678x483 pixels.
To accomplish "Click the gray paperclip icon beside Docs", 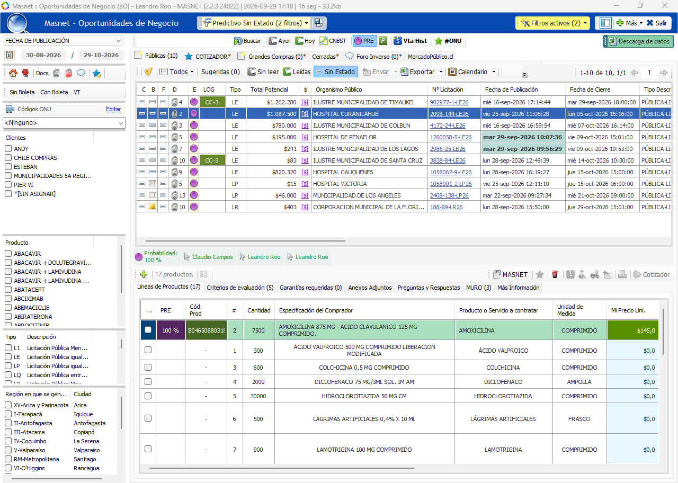I will (56, 73).
